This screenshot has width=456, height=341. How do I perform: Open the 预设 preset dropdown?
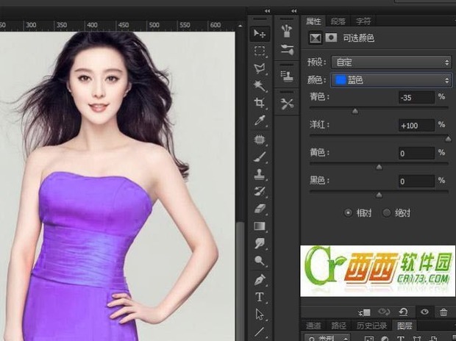(x=391, y=62)
